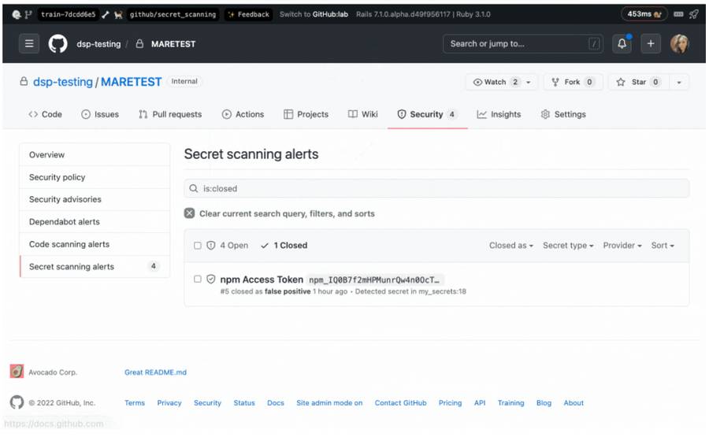Click the clear-filters X icon
Viewport: 709px width, 437px height.
click(x=189, y=213)
